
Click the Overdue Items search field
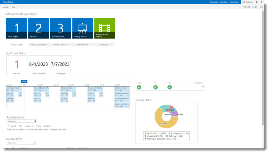click(20, 143)
